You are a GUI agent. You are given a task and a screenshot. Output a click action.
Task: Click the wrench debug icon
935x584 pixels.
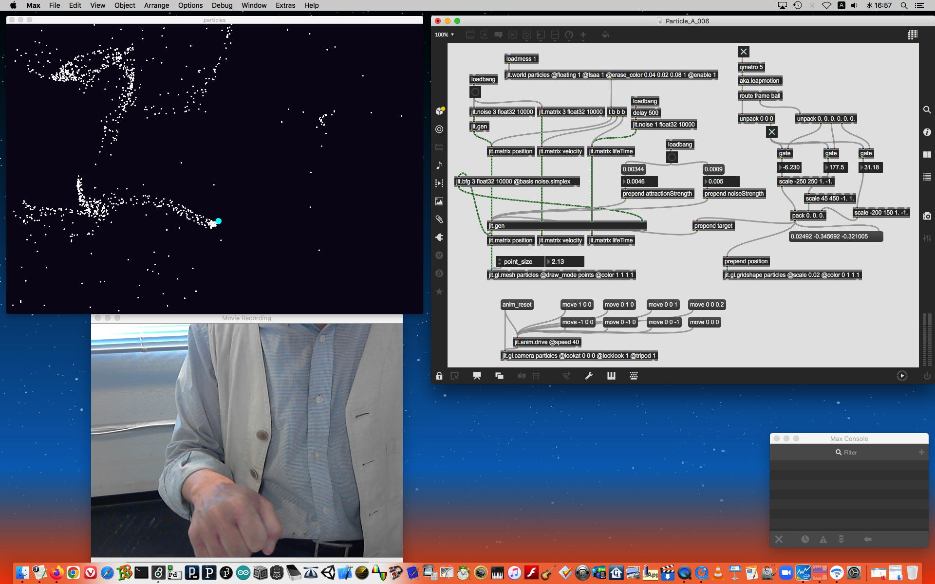pos(589,376)
